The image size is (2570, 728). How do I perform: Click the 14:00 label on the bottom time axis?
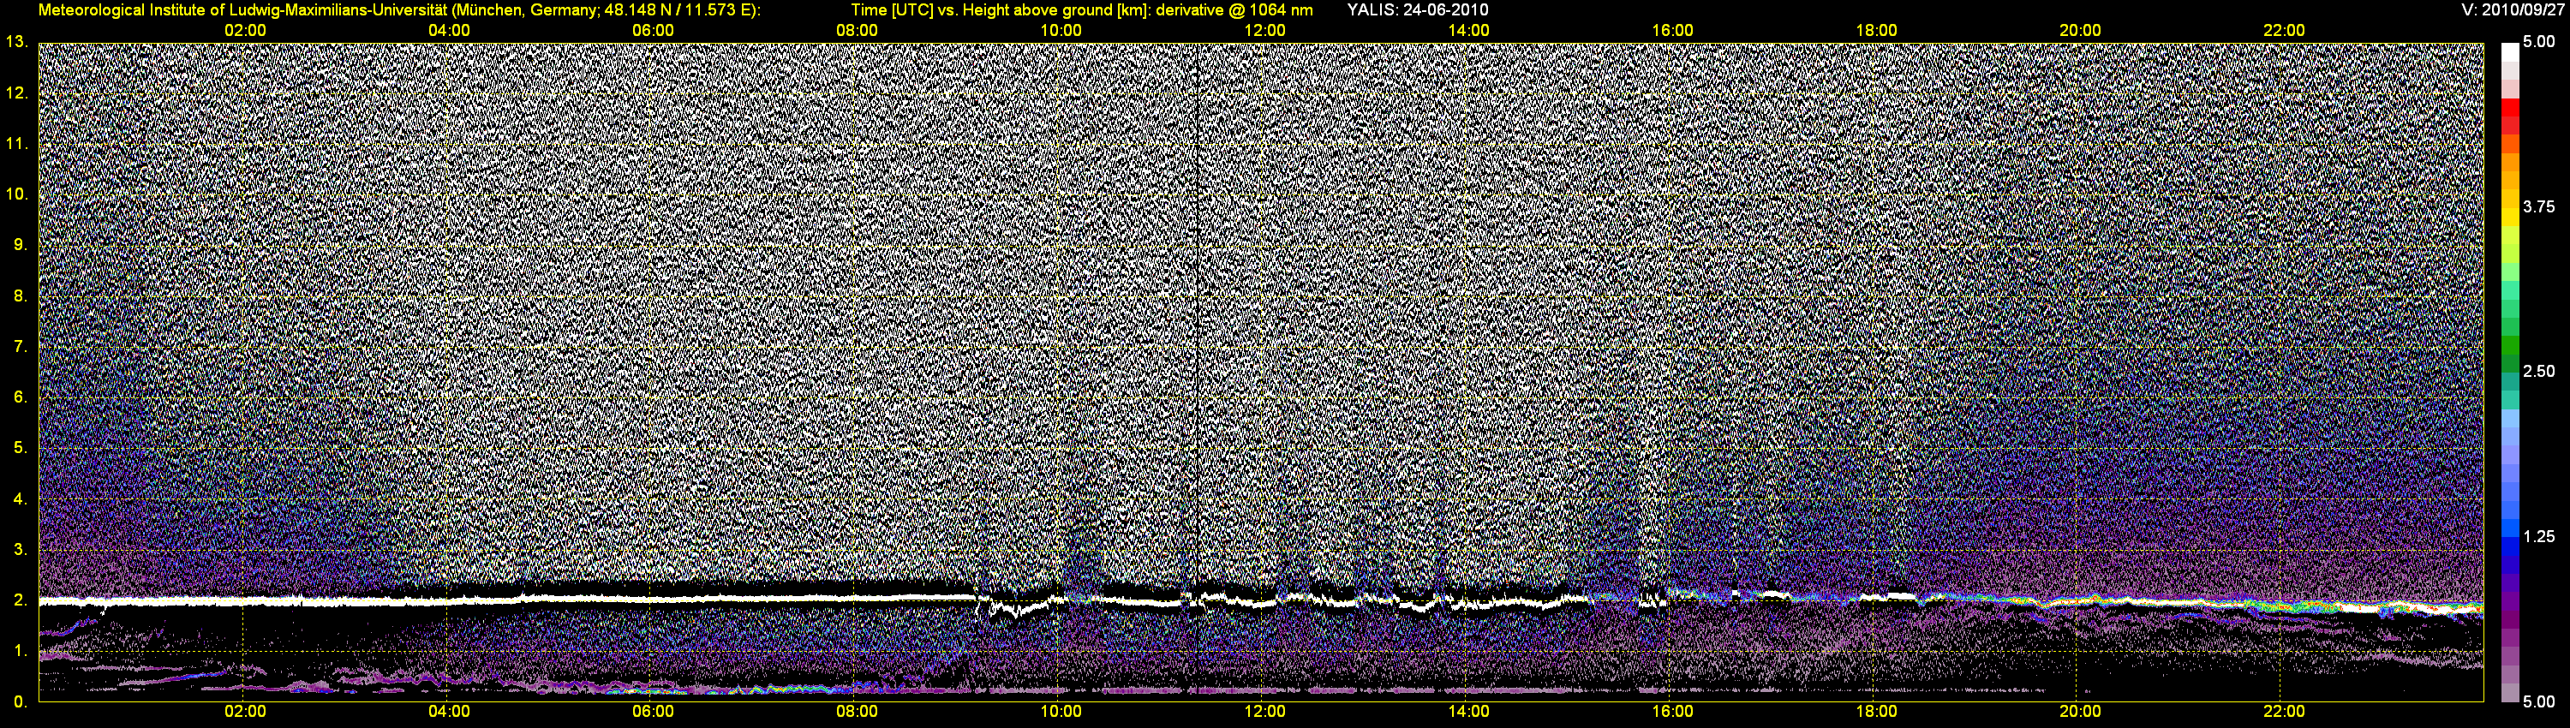[x=1468, y=712]
